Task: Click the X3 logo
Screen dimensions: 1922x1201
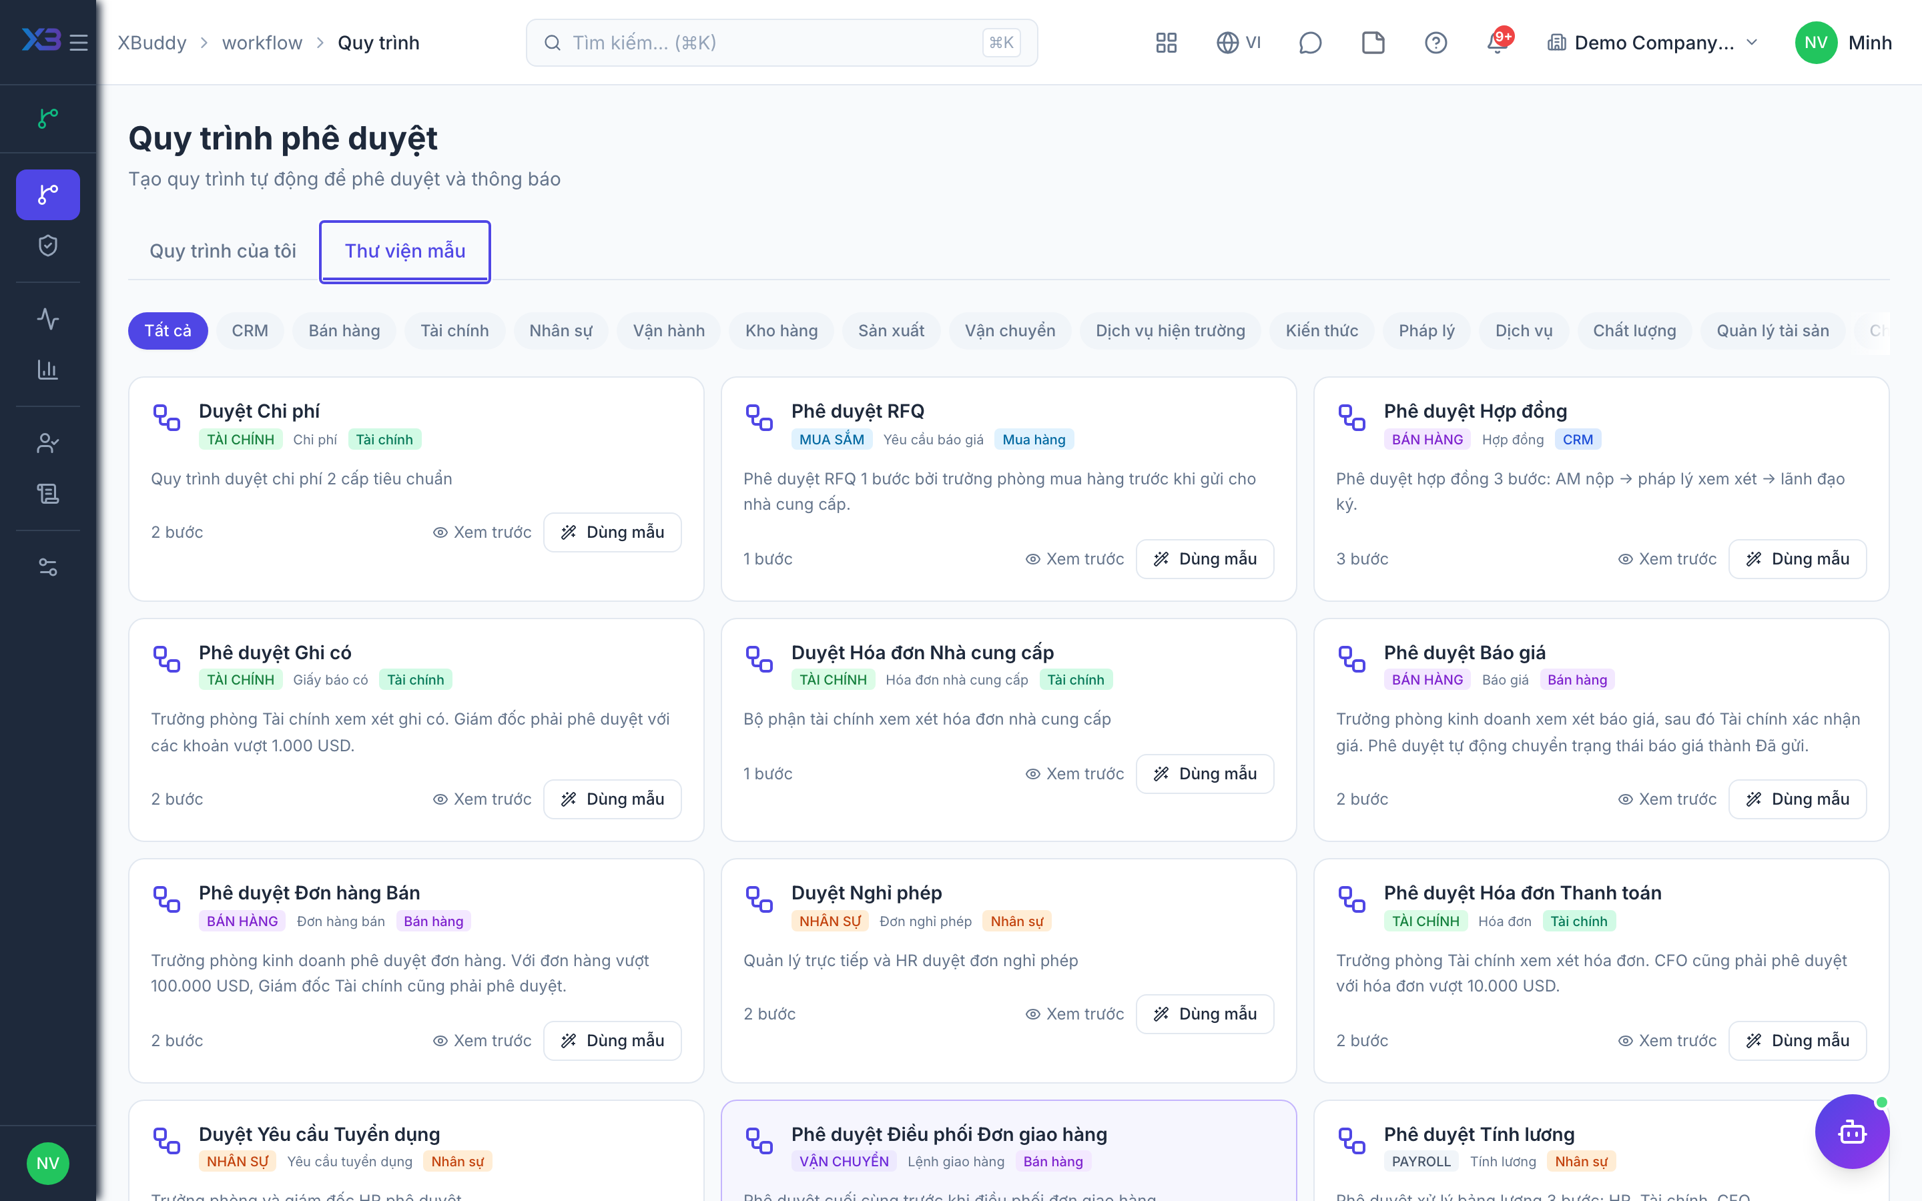Action: (x=41, y=40)
